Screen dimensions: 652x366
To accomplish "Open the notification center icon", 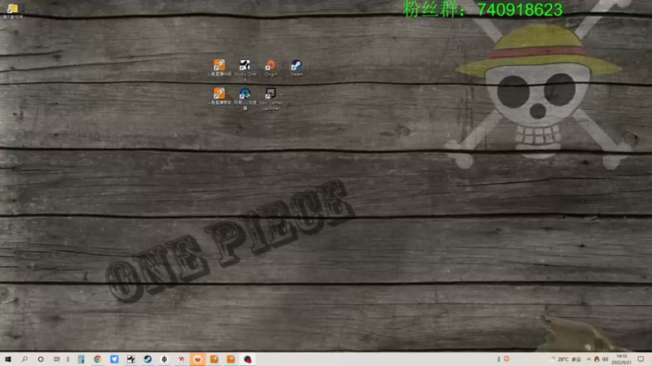I will tap(641, 359).
